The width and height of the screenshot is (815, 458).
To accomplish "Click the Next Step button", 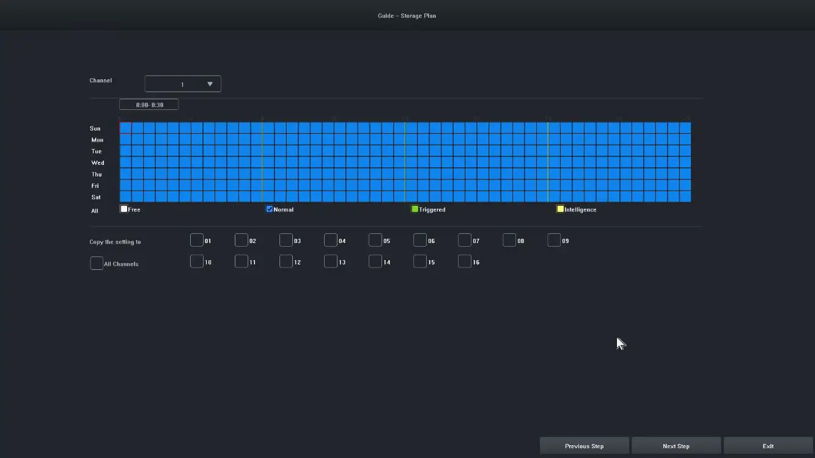I will tap(676, 446).
